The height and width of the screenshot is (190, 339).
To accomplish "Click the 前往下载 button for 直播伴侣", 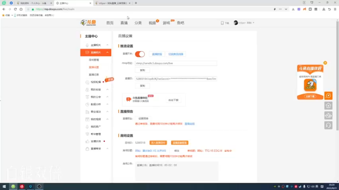I will (173, 100).
